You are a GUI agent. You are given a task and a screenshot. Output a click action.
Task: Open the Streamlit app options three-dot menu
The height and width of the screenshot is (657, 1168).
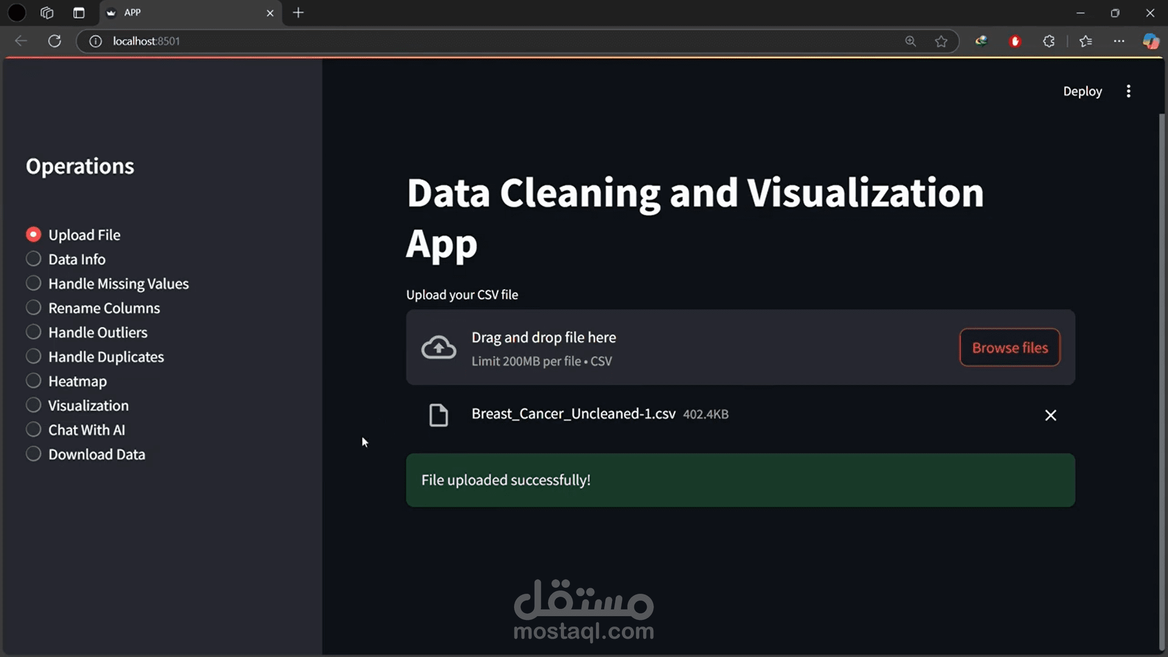point(1128,91)
